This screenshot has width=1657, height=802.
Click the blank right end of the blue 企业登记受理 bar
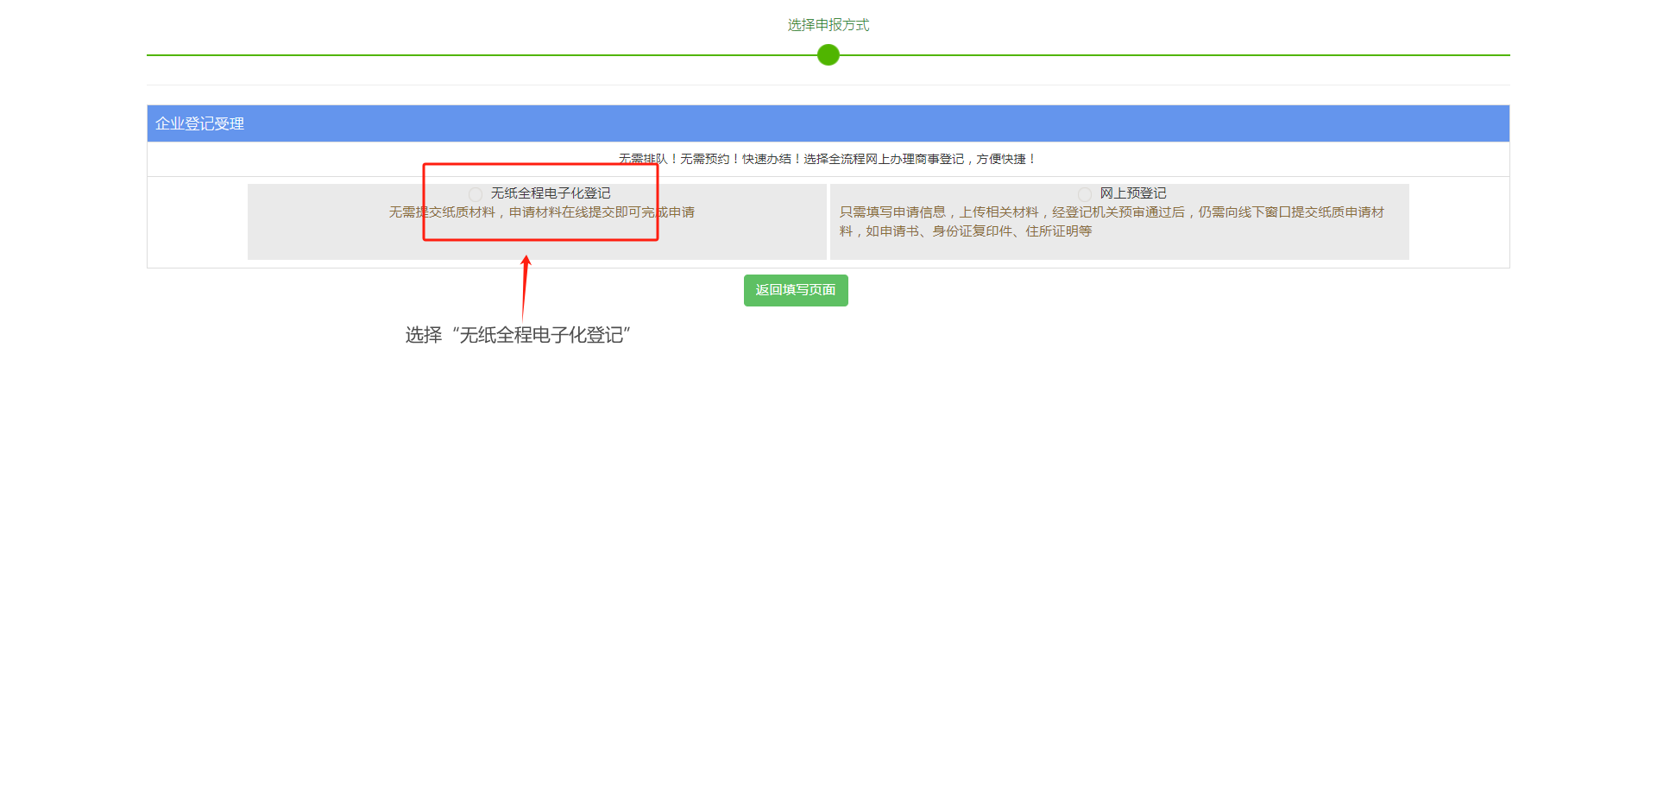point(1381,123)
